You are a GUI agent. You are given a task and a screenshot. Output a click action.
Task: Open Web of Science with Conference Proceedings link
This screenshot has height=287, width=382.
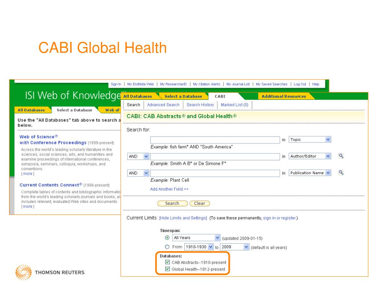(53, 140)
